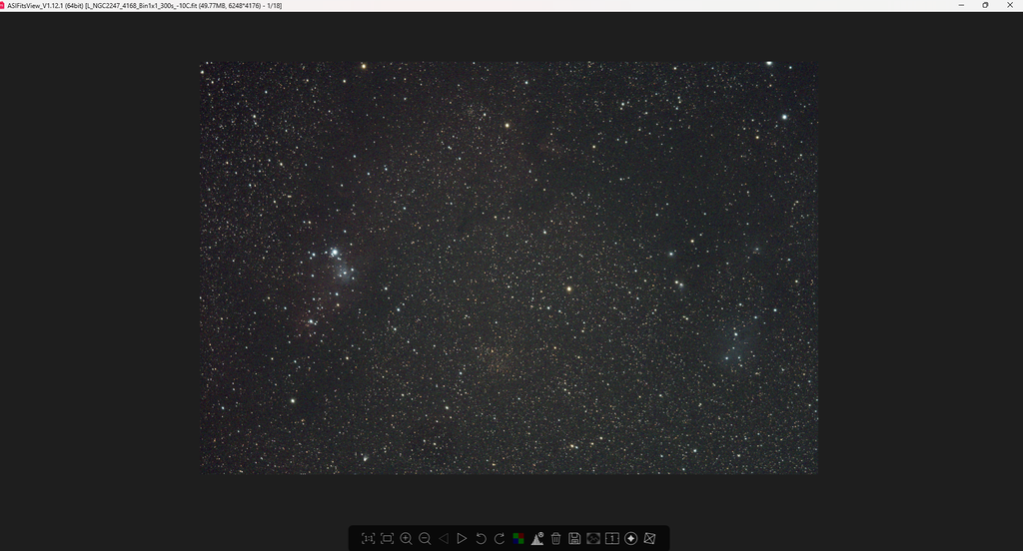Close the ASIFitsView window
Image resolution: width=1023 pixels, height=551 pixels.
point(1010,5)
